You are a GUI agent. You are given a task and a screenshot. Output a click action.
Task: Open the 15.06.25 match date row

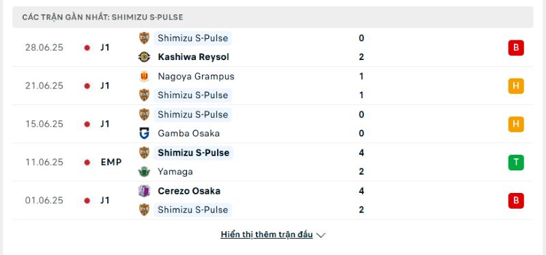(272, 124)
